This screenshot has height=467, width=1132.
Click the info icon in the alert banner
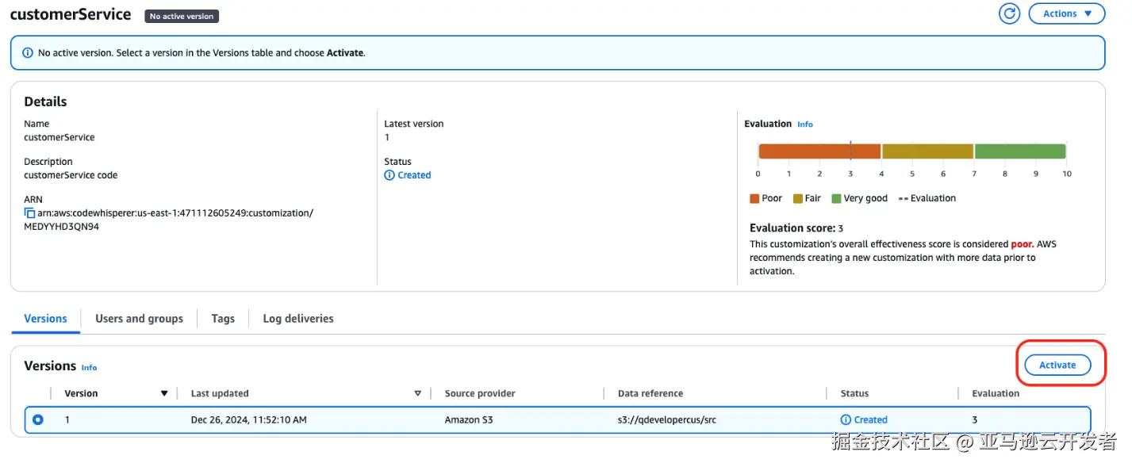point(28,53)
